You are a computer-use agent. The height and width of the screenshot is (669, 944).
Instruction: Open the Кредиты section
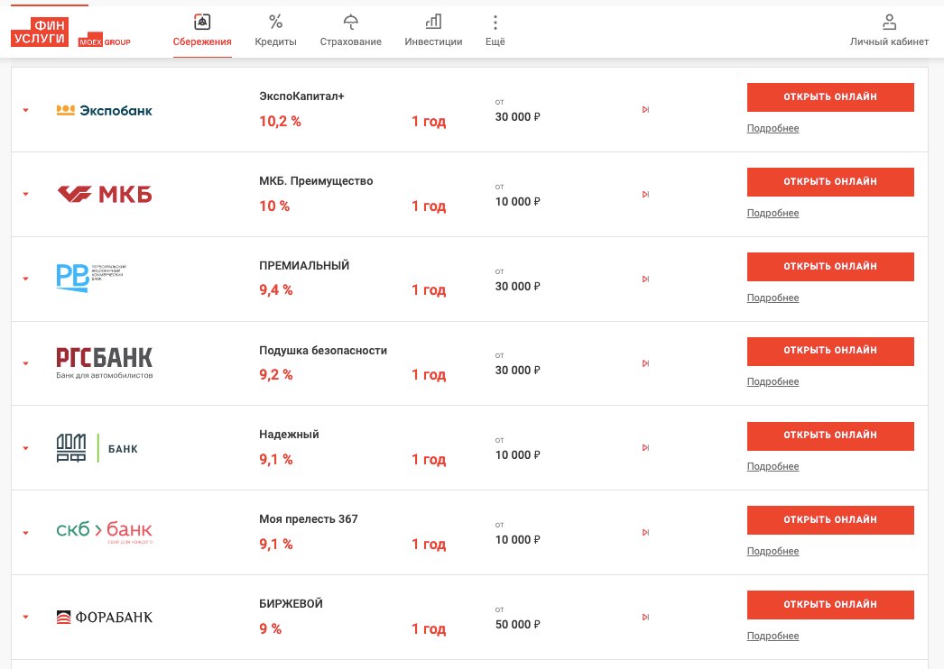[276, 31]
